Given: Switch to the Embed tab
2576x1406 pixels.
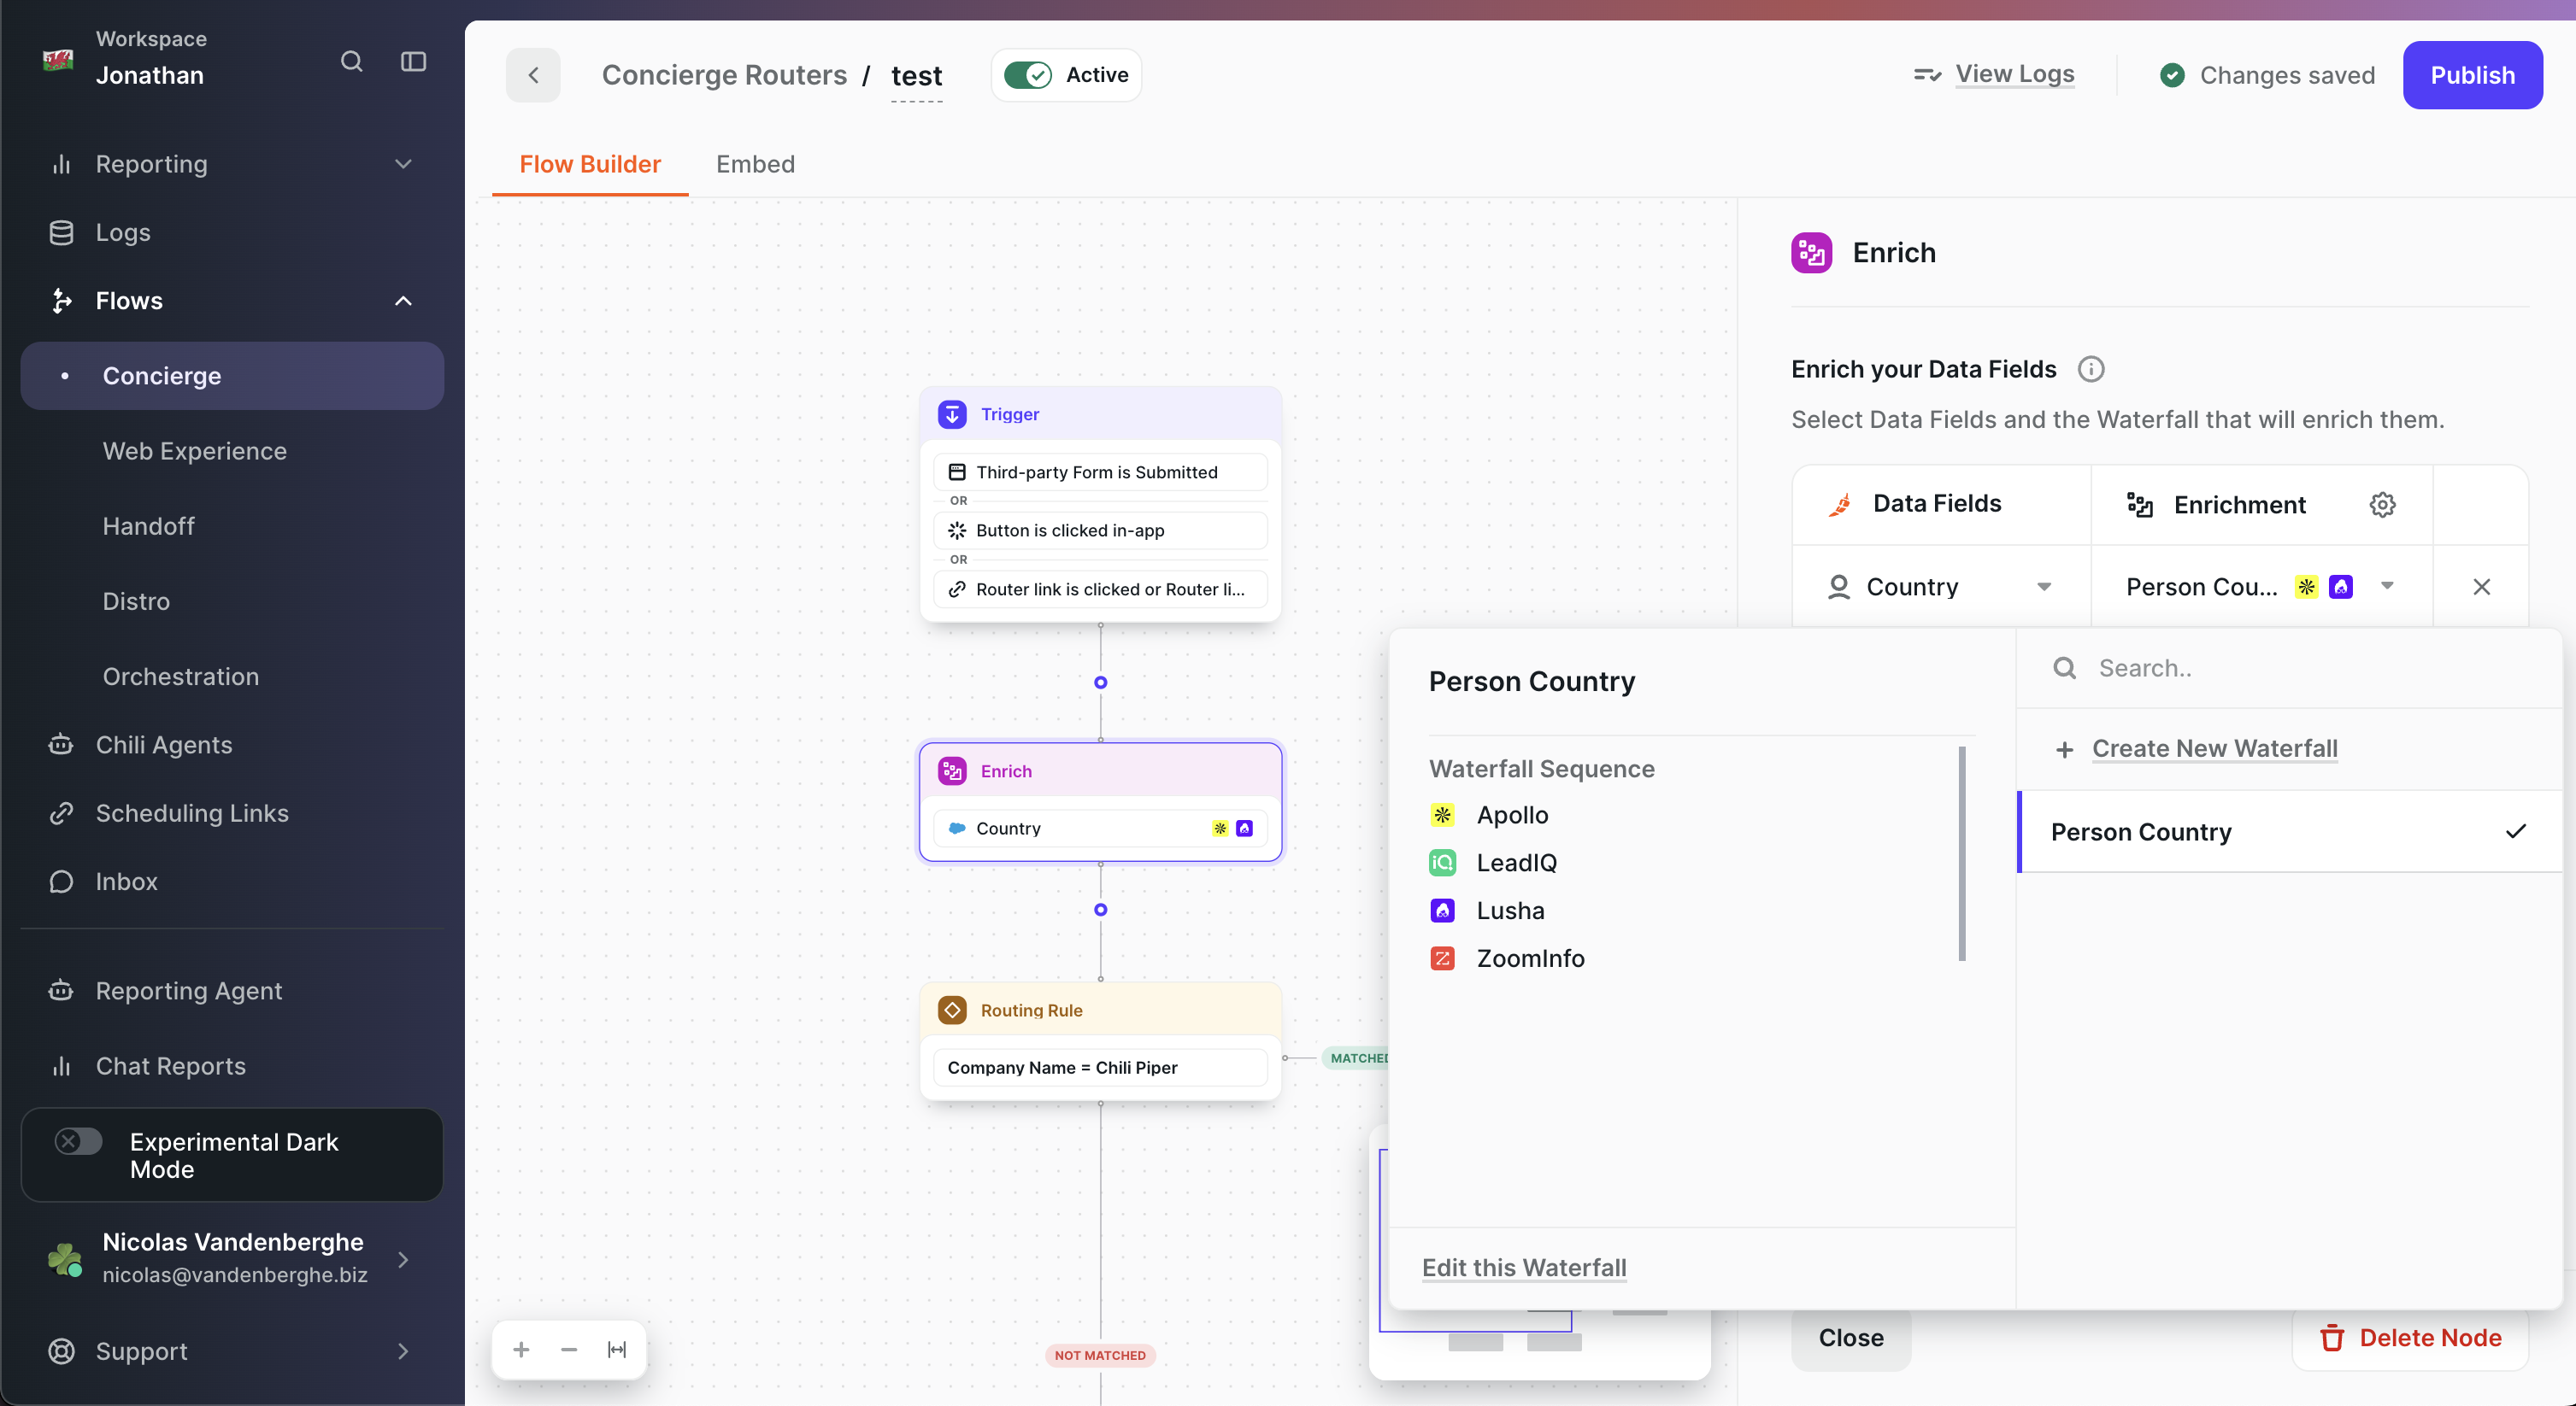Looking at the screenshot, I should (x=755, y=165).
